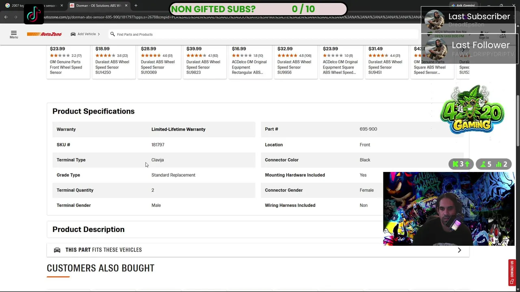The image size is (520, 292).
Task: Open ACDelco GM Original Equipment Rectangular ABS
Action: 249,67
